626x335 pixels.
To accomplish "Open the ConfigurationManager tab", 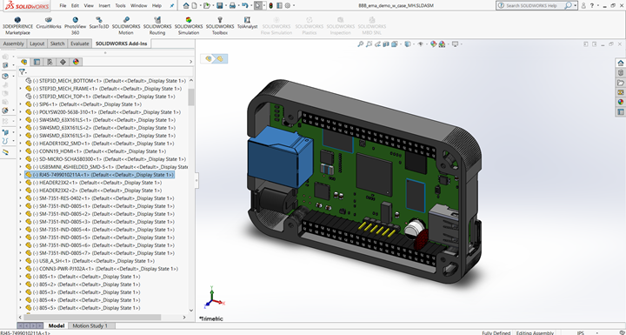I will pyautogui.click(x=50, y=62).
